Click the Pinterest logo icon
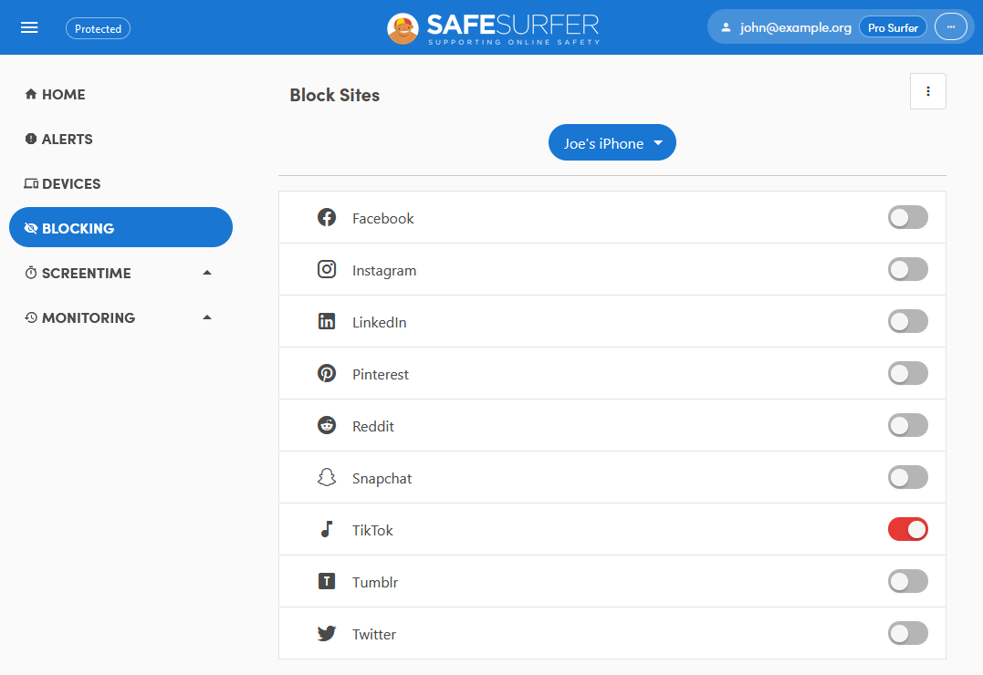 point(327,374)
